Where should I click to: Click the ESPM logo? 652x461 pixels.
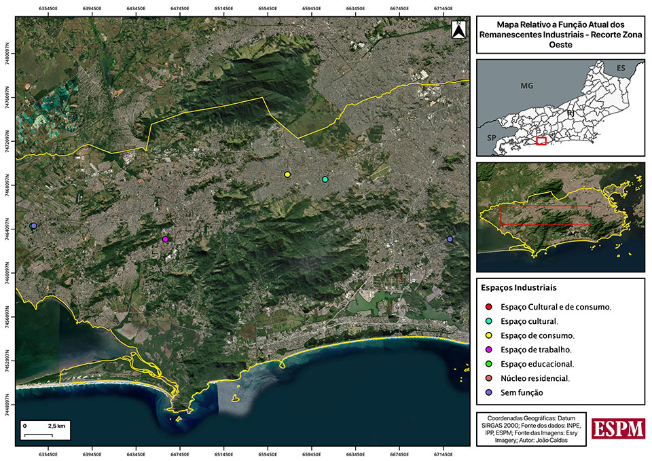click(x=618, y=428)
